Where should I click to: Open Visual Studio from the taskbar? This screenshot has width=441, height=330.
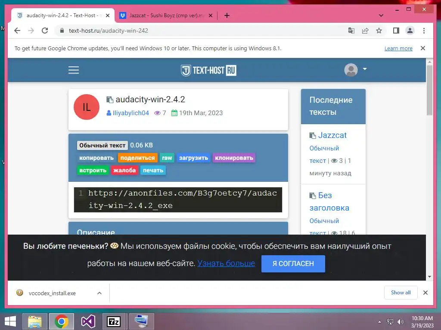(x=88, y=321)
